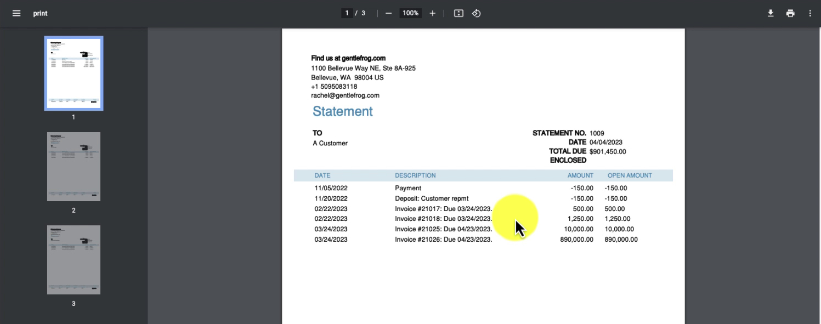Rotate the document counterclockwise
Viewport: 821px width, 324px height.
coord(476,13)
